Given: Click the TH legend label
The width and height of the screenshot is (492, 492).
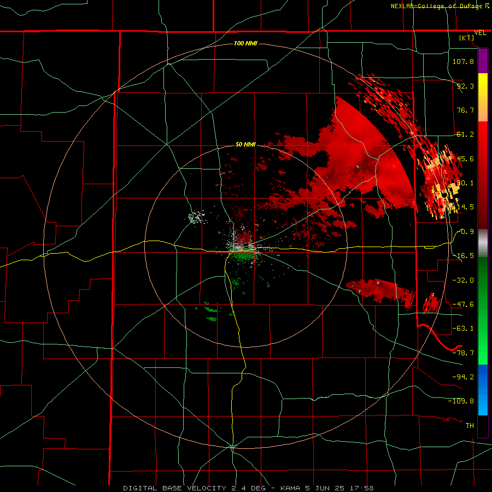Looking at the screenshot, I should click(470, 426).
